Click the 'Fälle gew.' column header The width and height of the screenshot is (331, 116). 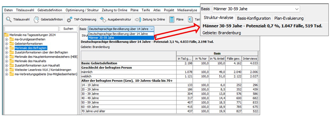coord(234,59)
